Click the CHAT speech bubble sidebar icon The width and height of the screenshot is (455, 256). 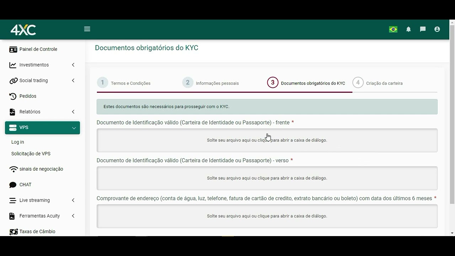13,185
